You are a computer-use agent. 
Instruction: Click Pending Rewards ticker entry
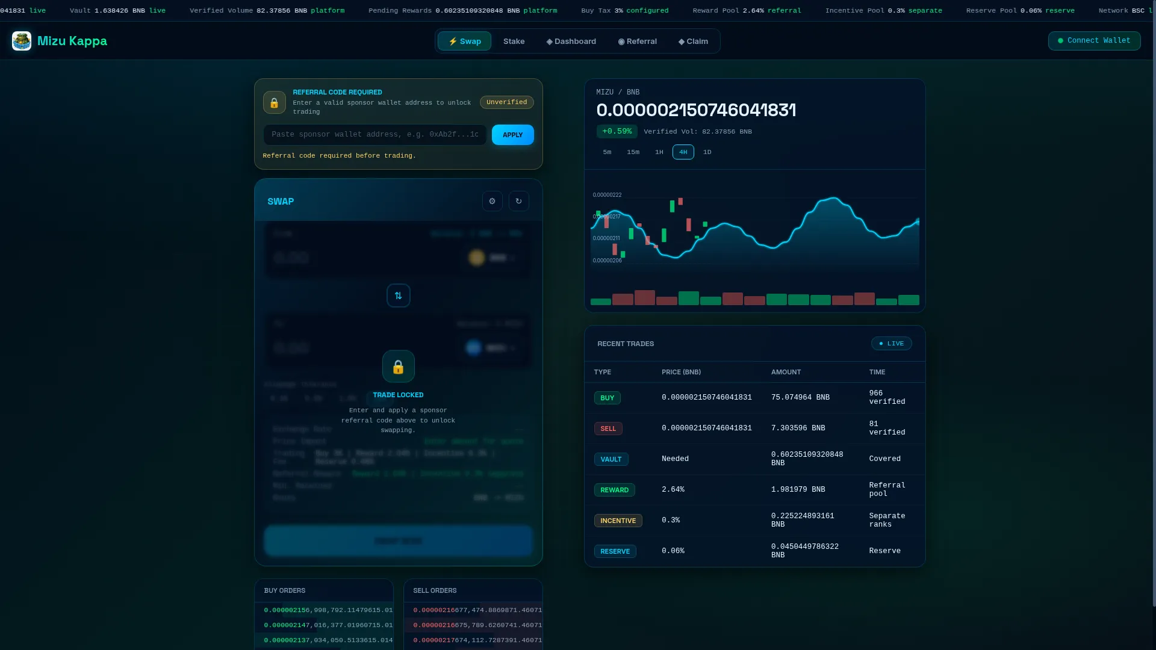tap(463, 11)
